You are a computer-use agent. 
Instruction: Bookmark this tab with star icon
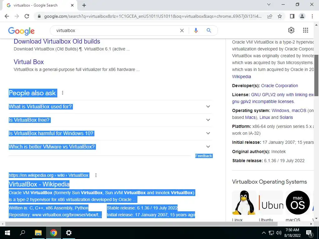click(280, 16)
